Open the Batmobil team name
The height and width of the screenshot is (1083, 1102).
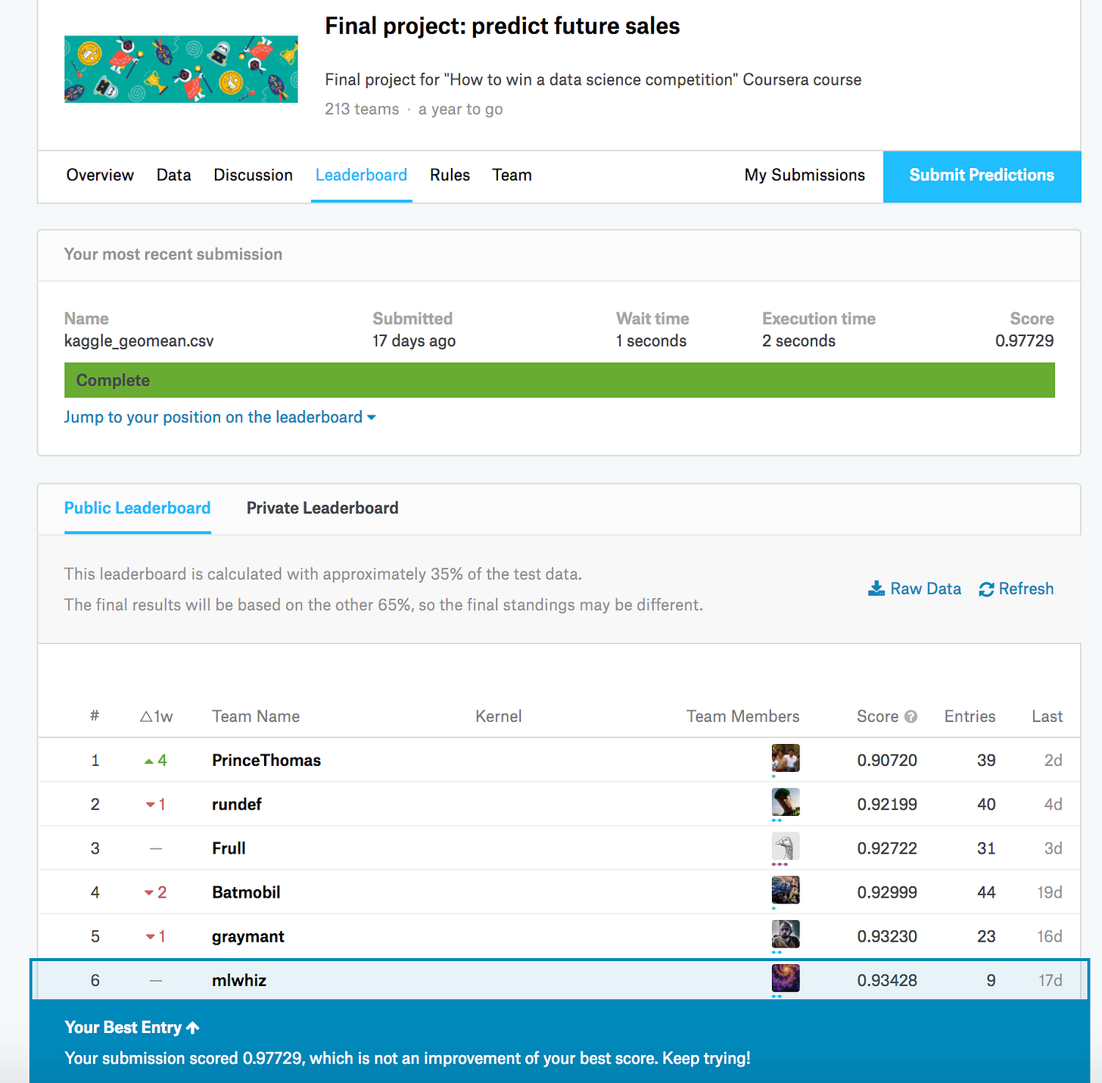[x=246, y=892]
